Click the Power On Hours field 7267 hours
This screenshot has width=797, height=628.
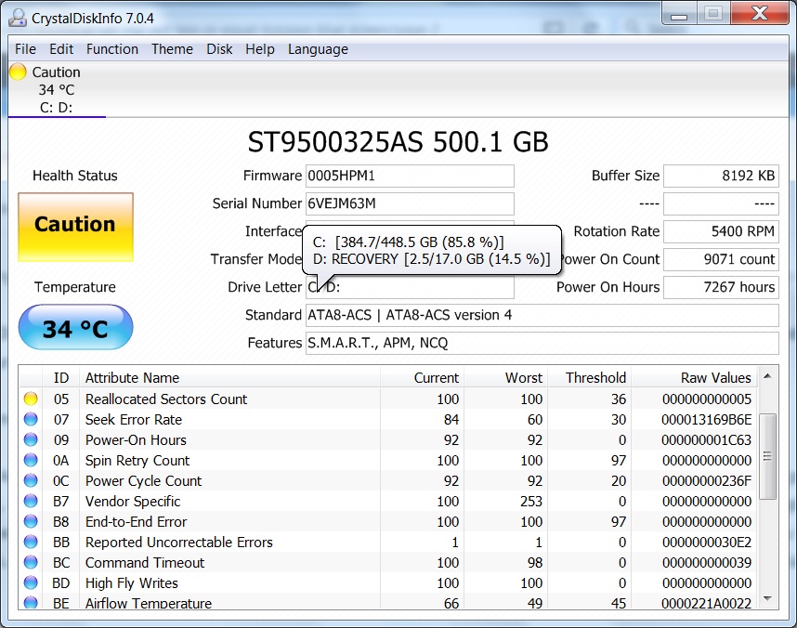pos(721,287)
